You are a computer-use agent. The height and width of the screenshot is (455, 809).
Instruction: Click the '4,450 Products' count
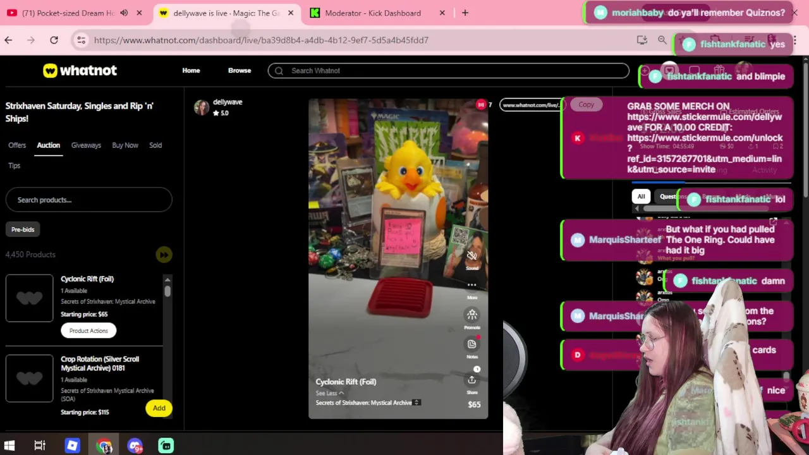tap(30, 255)
